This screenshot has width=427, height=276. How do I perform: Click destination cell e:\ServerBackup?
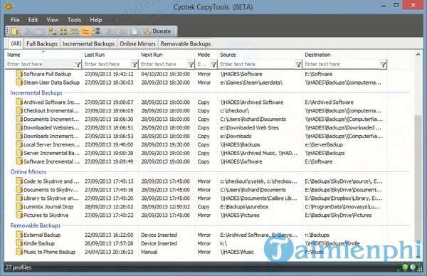point(324,144)
